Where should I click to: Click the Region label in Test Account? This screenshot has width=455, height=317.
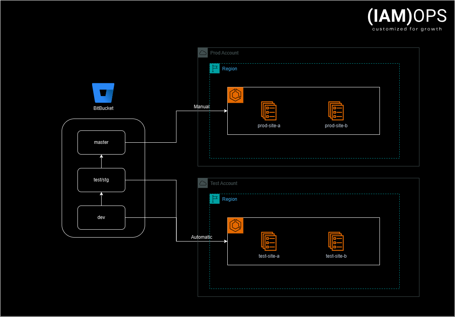(x=230, y=199)
